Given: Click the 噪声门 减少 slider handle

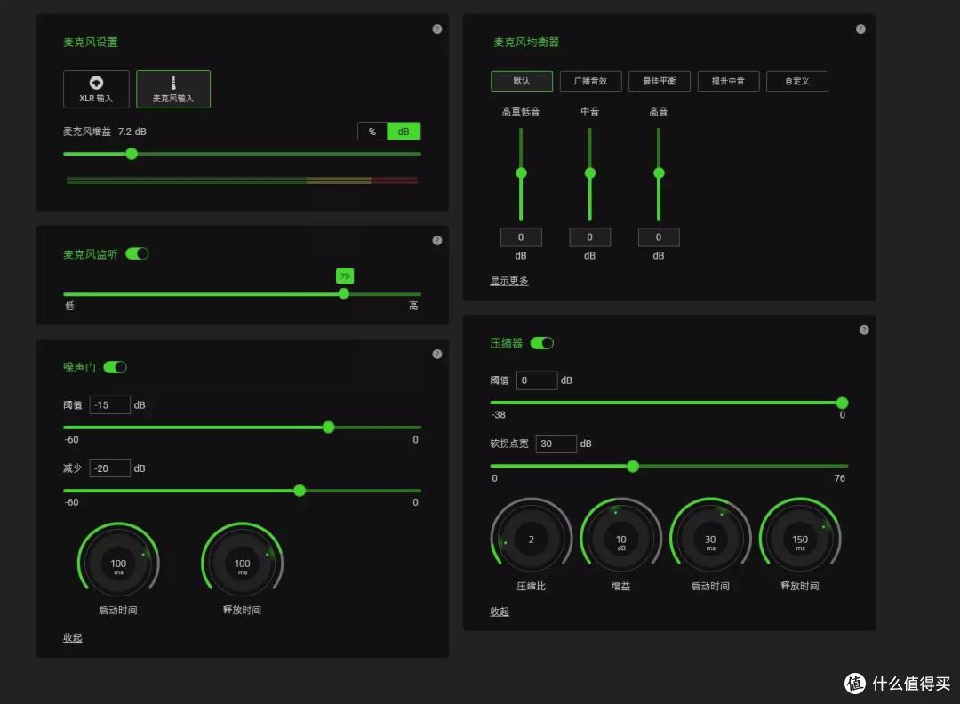Looking at the screenshot, I should (300, 491).
